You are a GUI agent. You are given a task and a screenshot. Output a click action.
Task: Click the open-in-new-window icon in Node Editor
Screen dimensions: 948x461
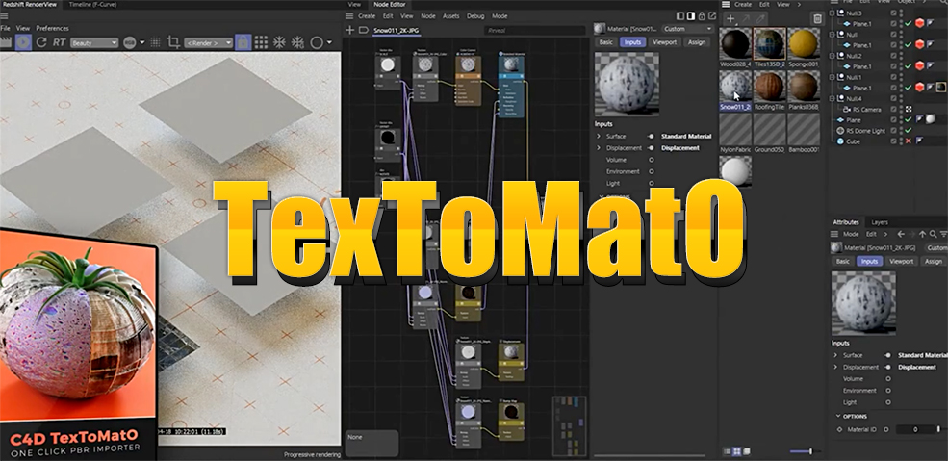711,16
